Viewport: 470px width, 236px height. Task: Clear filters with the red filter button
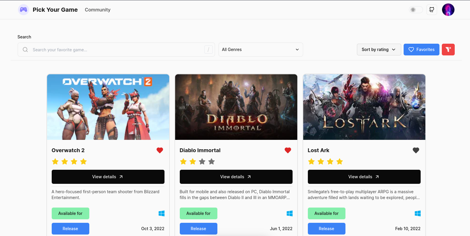[448, 50]
